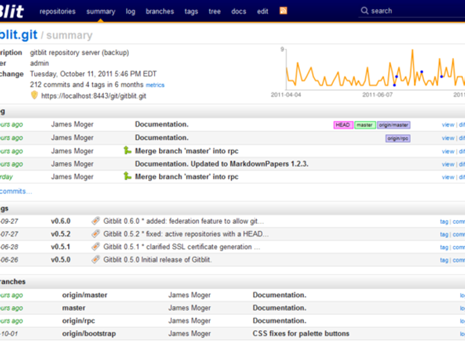Open the origin/master branch

coord(85,295)
